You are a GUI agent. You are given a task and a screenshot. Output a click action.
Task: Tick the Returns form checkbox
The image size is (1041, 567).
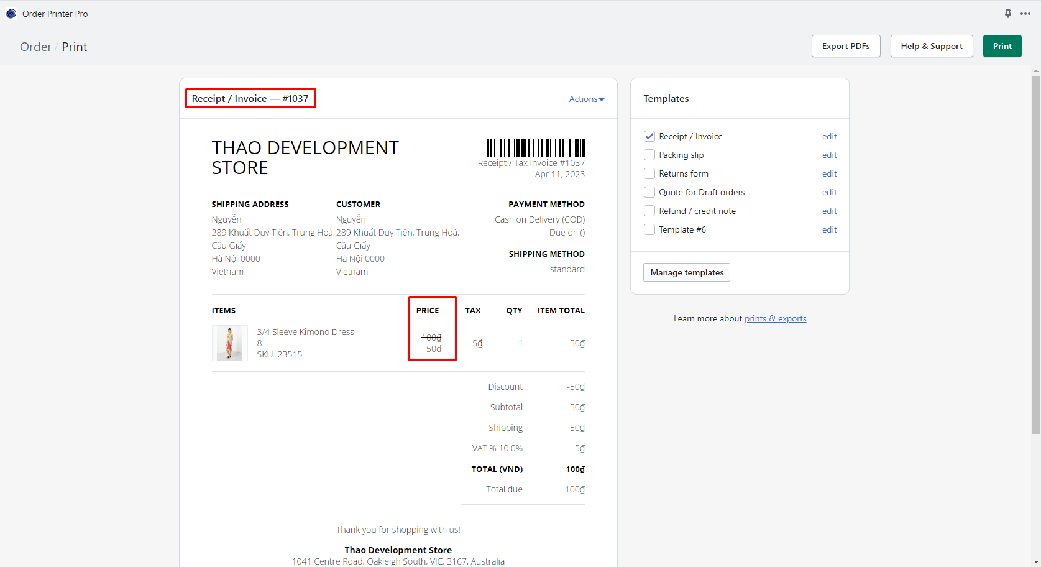pos(649,173)
